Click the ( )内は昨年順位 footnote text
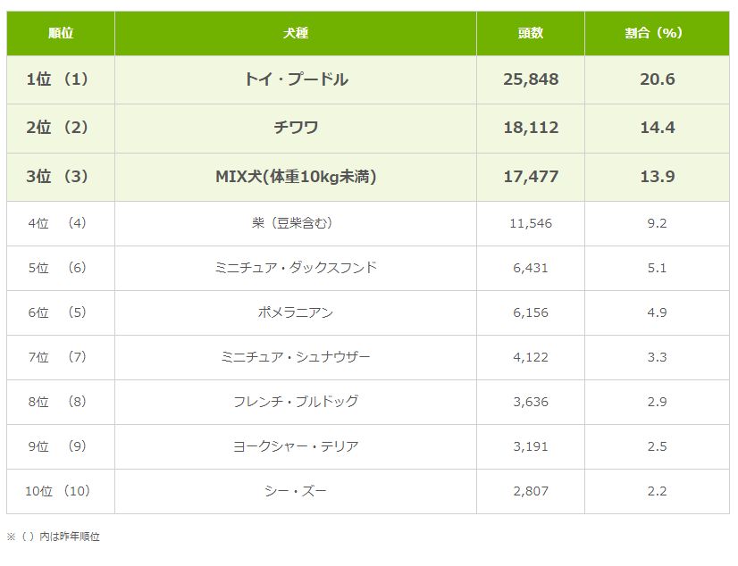738x566 pixels. [x=54, y=537]
